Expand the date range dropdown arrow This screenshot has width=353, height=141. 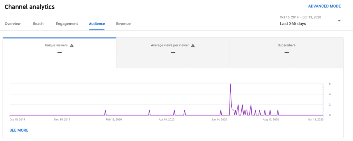[x=339, y=21]
